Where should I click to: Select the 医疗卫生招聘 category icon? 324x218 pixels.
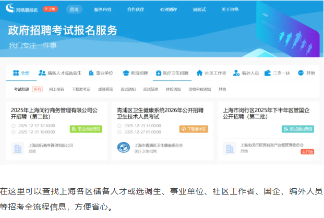pyautogui.click(x=159, y=73)
